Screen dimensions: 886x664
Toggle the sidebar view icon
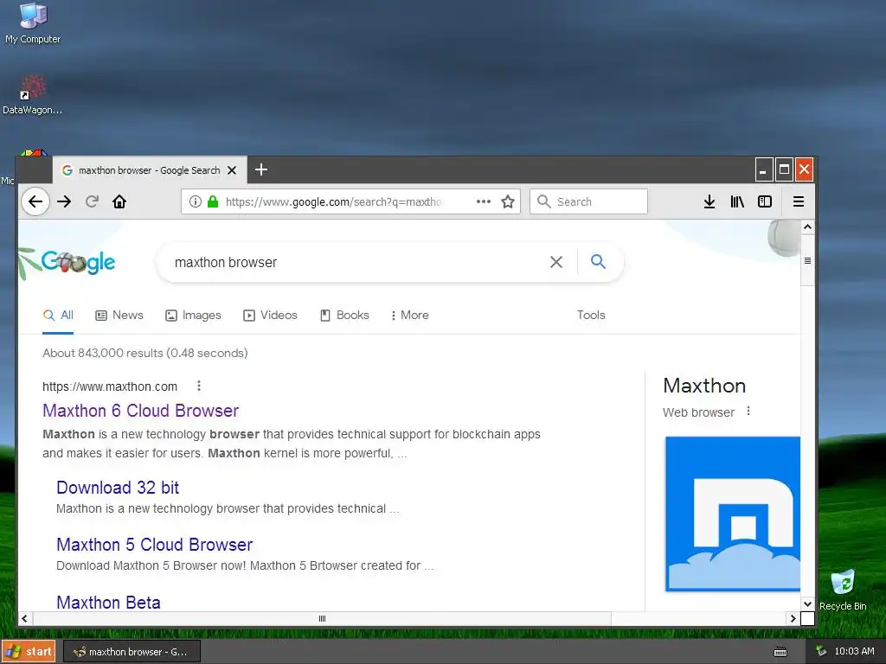coord(765,201)
